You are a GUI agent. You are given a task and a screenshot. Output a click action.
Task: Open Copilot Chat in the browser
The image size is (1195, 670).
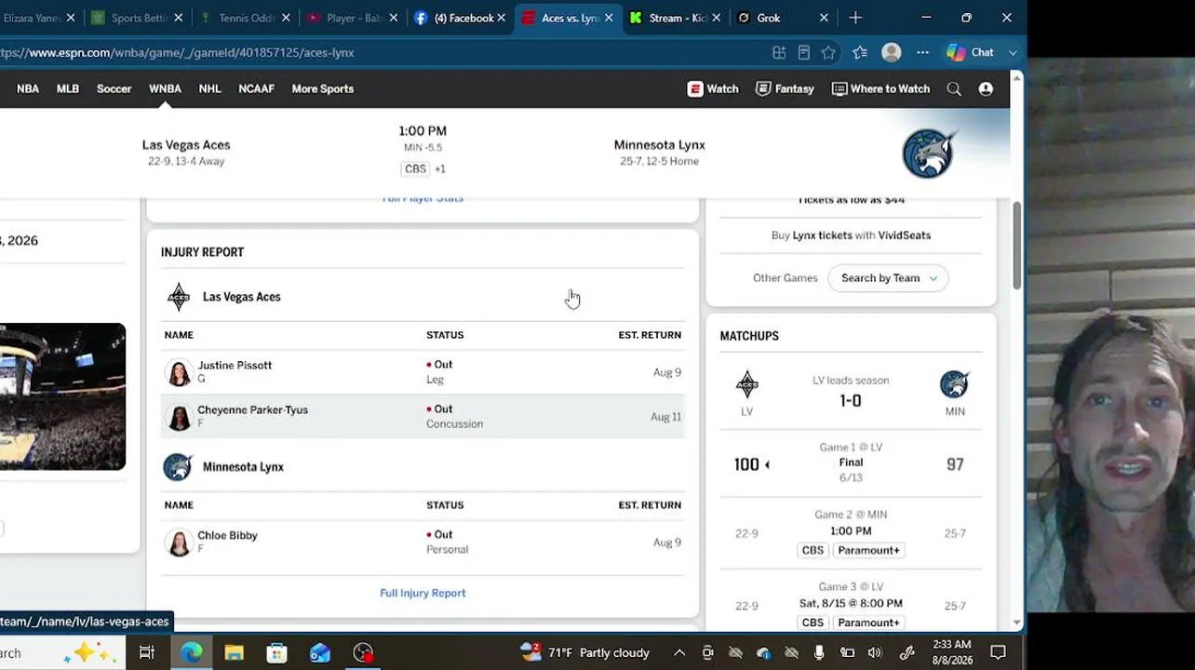pos(971,53)
